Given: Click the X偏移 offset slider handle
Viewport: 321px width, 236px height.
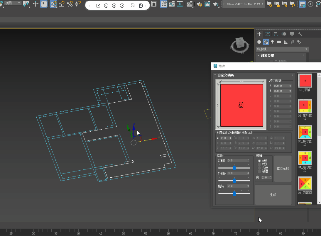Looking at the screenshot, I should pyautogui.click(x=234, y=168).
